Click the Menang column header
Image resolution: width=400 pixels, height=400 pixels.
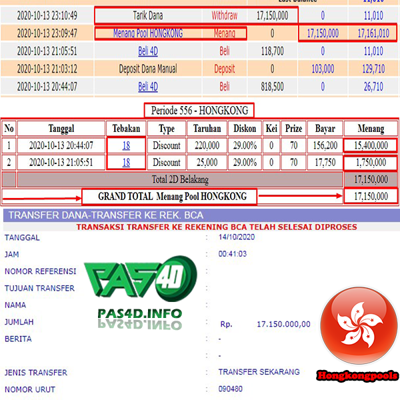point(371,129)
